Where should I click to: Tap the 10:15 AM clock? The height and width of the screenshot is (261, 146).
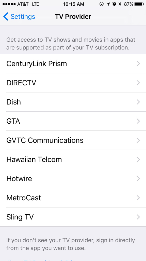coord(74,4)
